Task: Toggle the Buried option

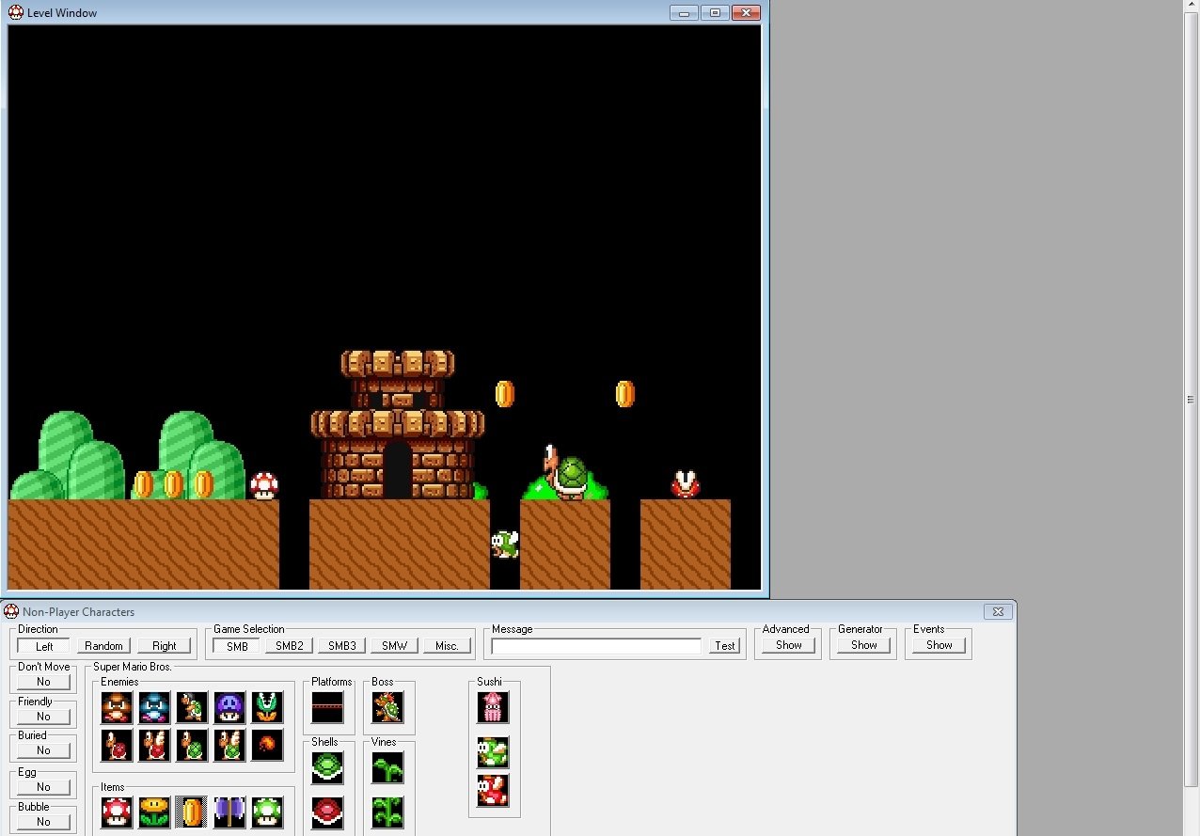Action: [43, 750]
